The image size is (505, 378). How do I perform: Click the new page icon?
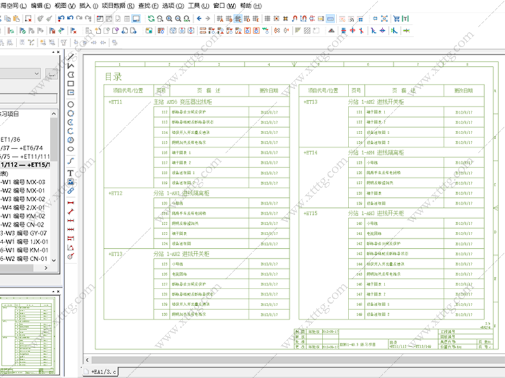(x=98, y=30)
